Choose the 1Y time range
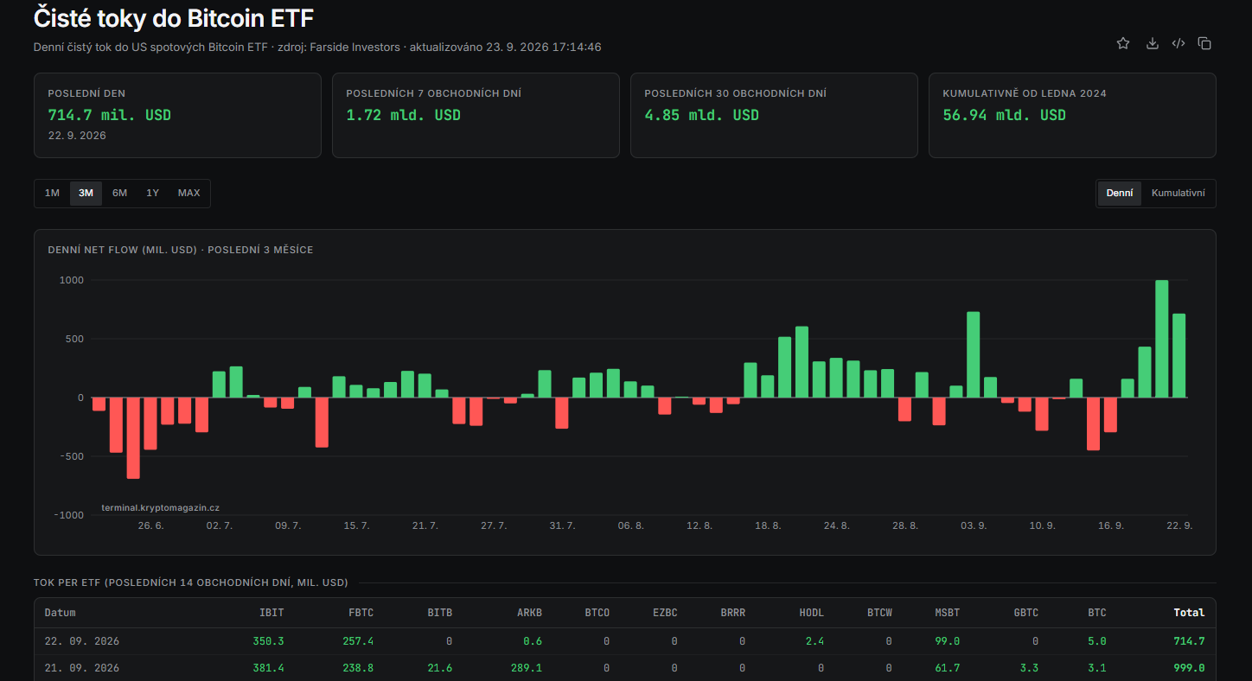This screenshot has height=681, width=1252. click(152, 194)
